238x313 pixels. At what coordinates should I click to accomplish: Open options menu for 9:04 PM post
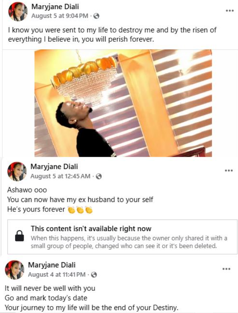point(229,11)
